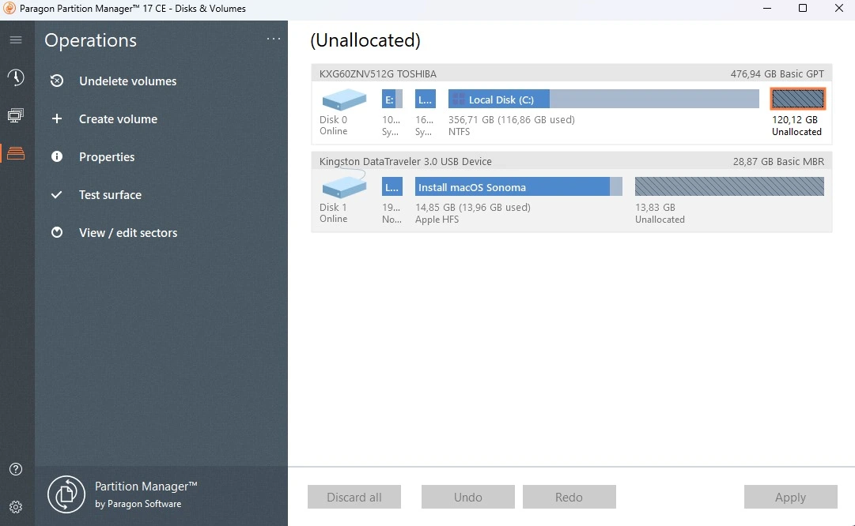Click the Apple HFS file system label
This screenshot has width=855, height=526.
click(437, 219)
